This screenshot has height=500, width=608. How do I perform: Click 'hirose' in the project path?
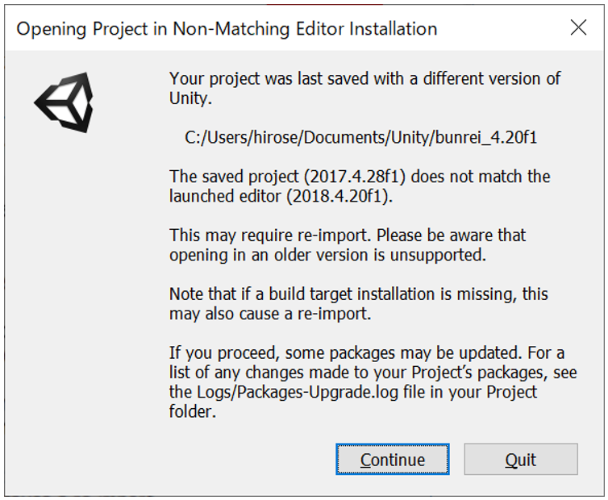coord(281,137)
